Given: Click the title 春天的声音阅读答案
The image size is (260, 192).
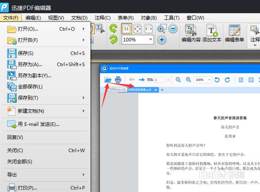Looking at the screenshot, I should (x=230, y=118).
